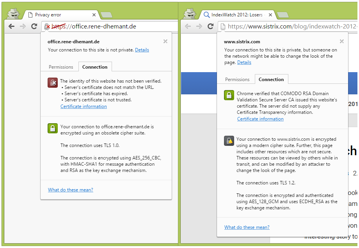Open Certificate information in sistrix popup
This screenshot has width=359, height=248.
260,119
